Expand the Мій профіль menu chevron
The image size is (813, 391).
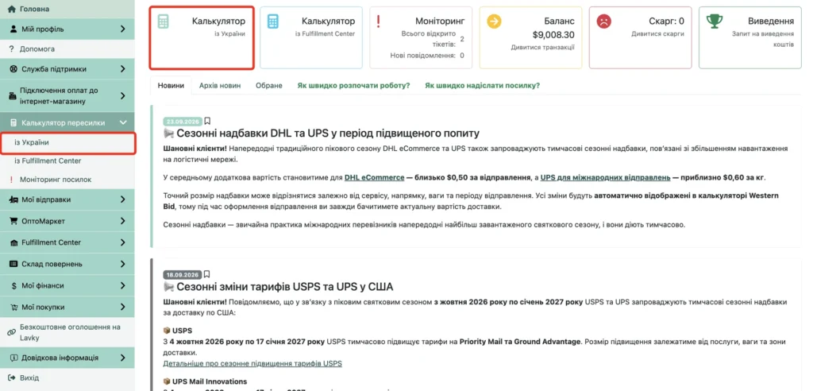[x=123, y=29]
